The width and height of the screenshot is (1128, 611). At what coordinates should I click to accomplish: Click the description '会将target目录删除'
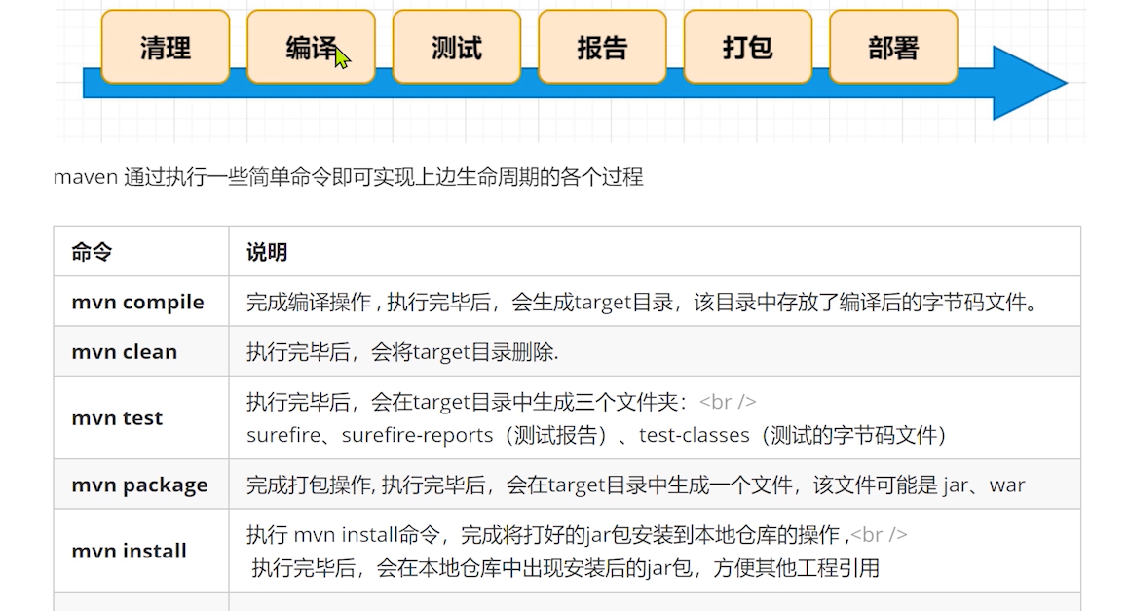(402, 352)
